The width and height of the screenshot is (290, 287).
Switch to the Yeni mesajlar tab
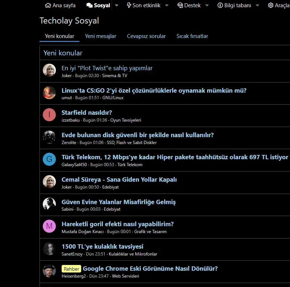100,36
